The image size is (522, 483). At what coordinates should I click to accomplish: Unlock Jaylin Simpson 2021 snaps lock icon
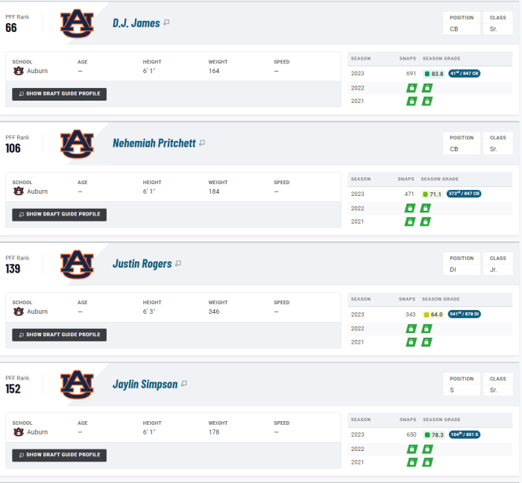pyautogui.click(x=412, y=462)
